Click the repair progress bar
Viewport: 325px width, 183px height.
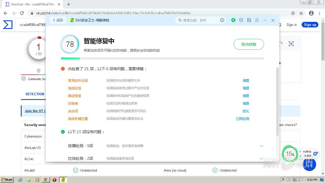click(x=162, y=58)
